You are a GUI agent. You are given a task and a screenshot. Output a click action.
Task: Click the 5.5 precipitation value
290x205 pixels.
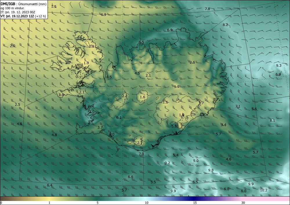click(153, 182)
